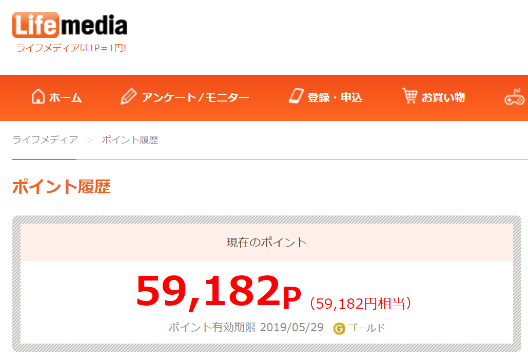Click the shopping cart icon
Screen dimensions: 528x360
[x=409, y=96]
